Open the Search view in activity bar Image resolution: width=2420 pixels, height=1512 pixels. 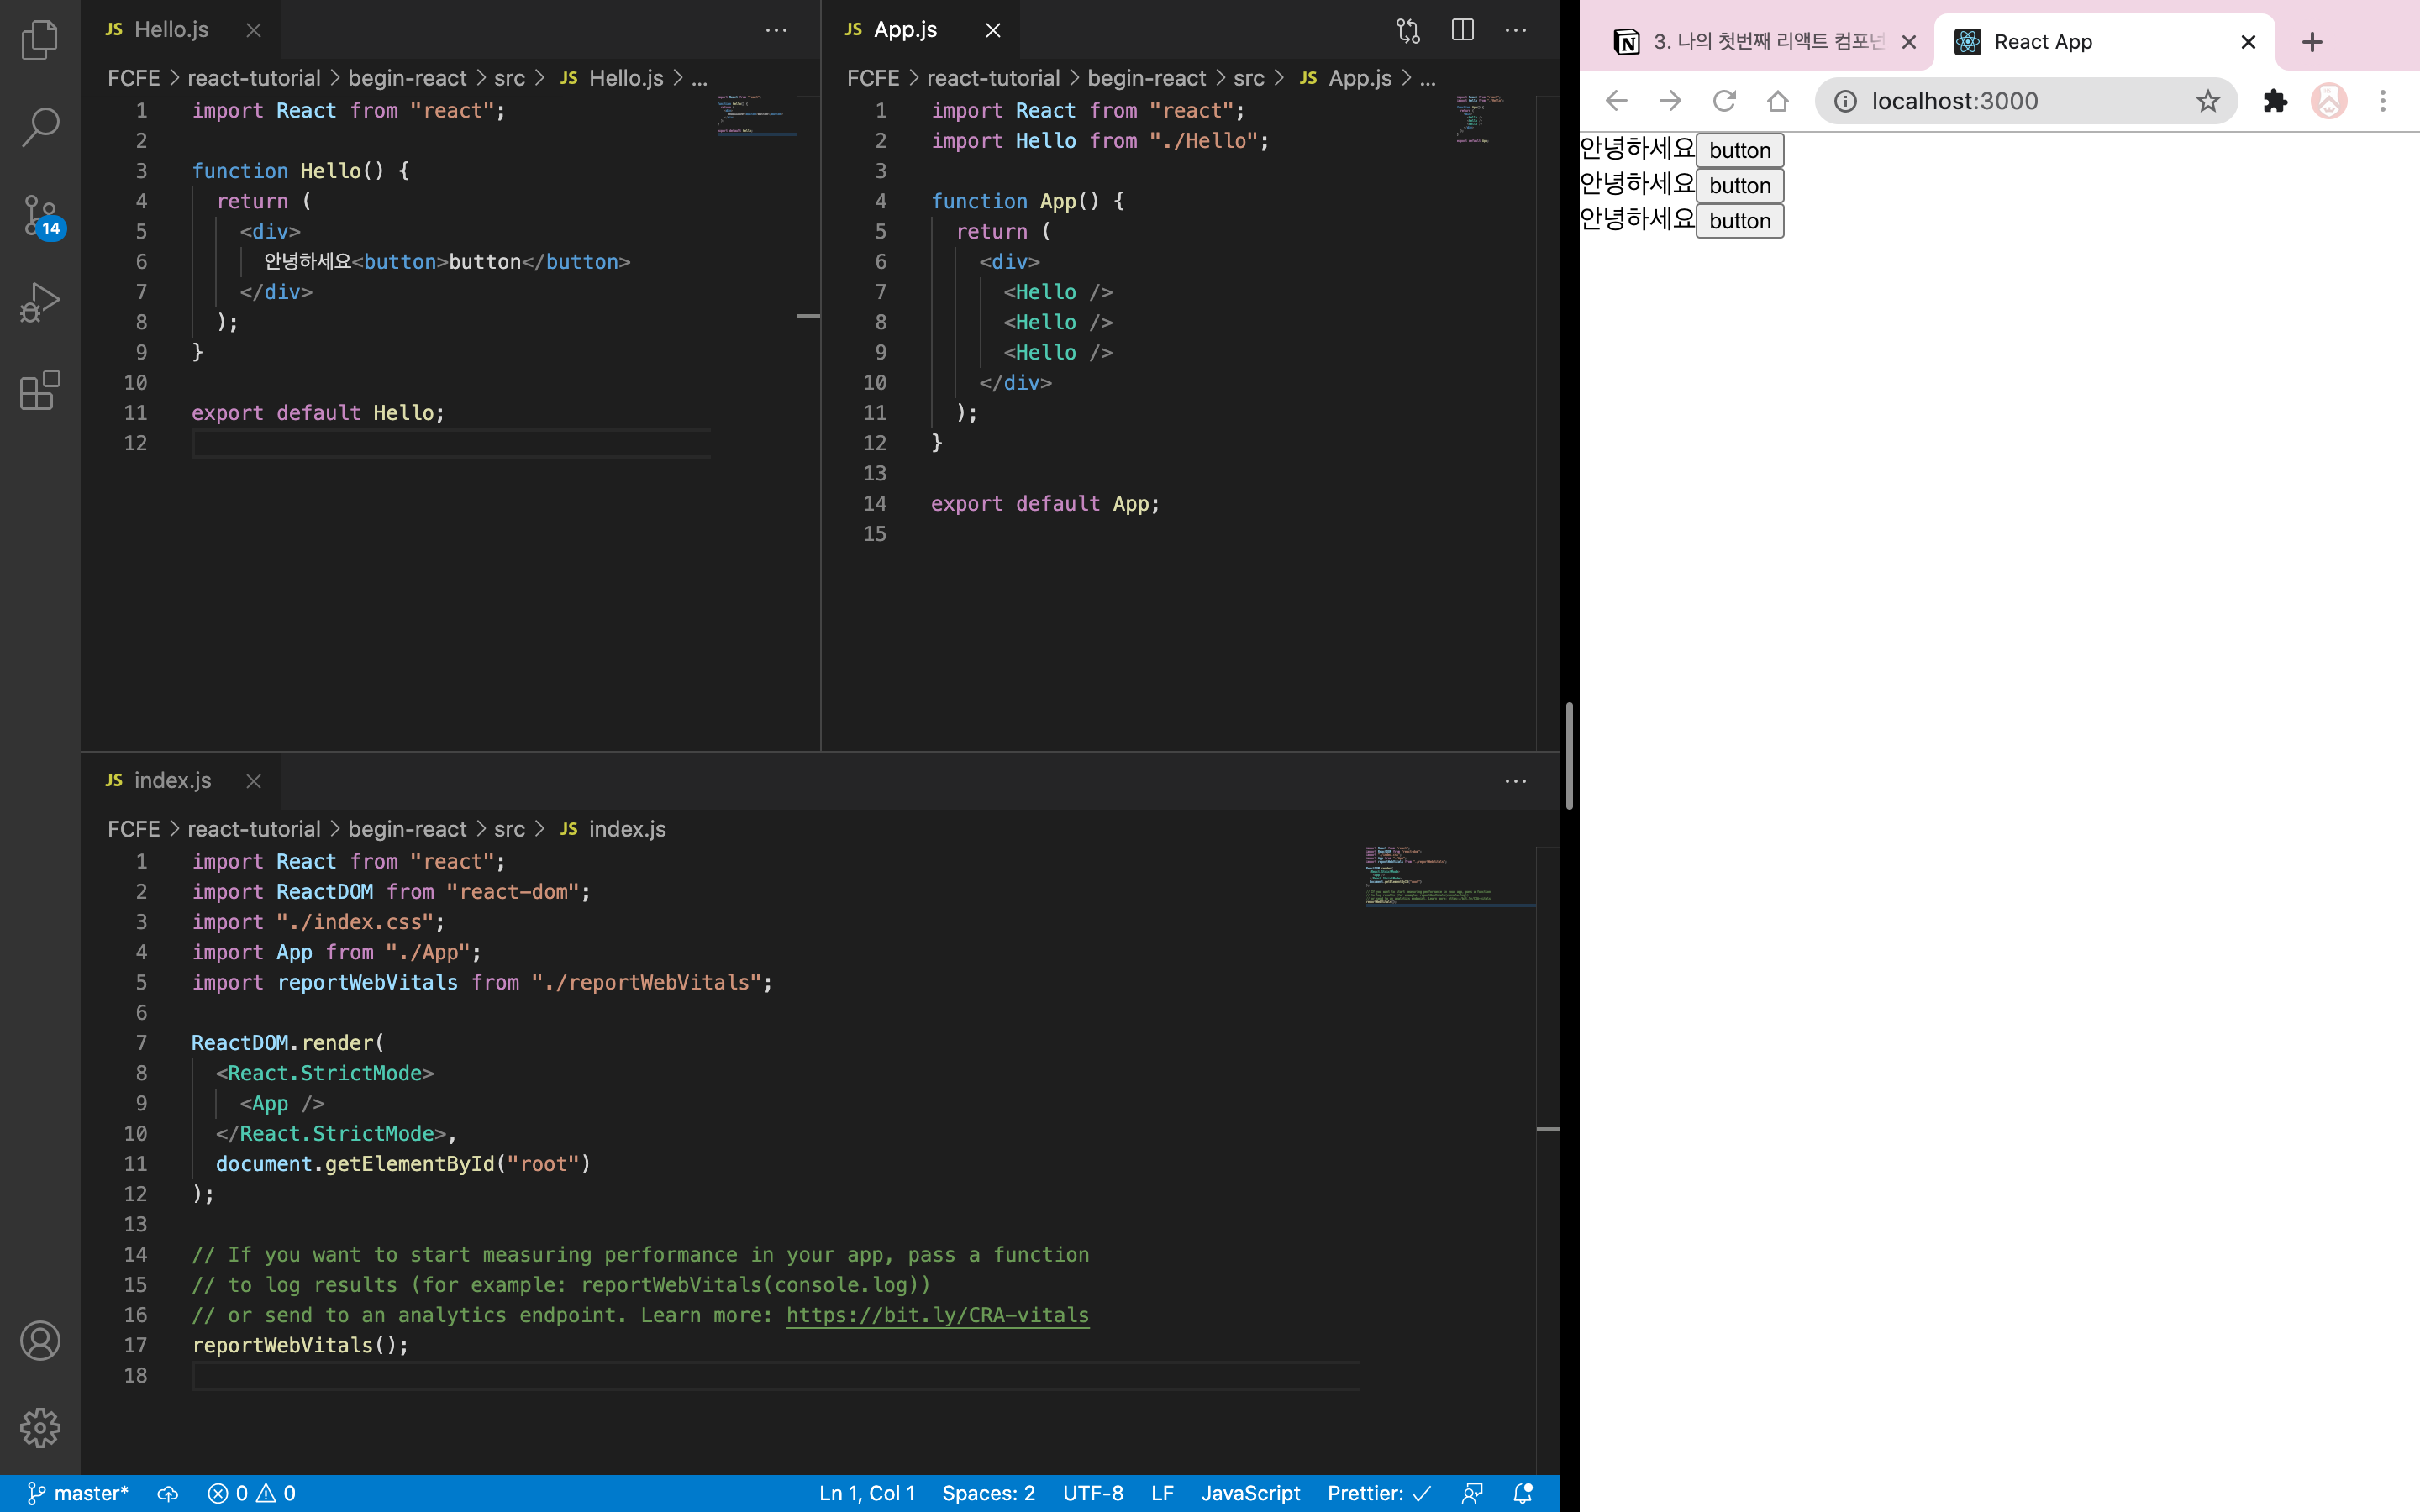[40, 127]
